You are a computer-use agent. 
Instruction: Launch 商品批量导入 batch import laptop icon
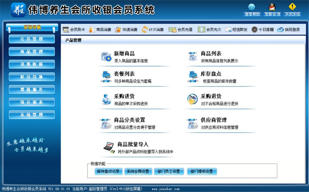point(108,147)
